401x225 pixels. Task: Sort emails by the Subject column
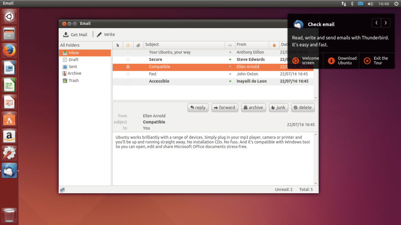184,45
